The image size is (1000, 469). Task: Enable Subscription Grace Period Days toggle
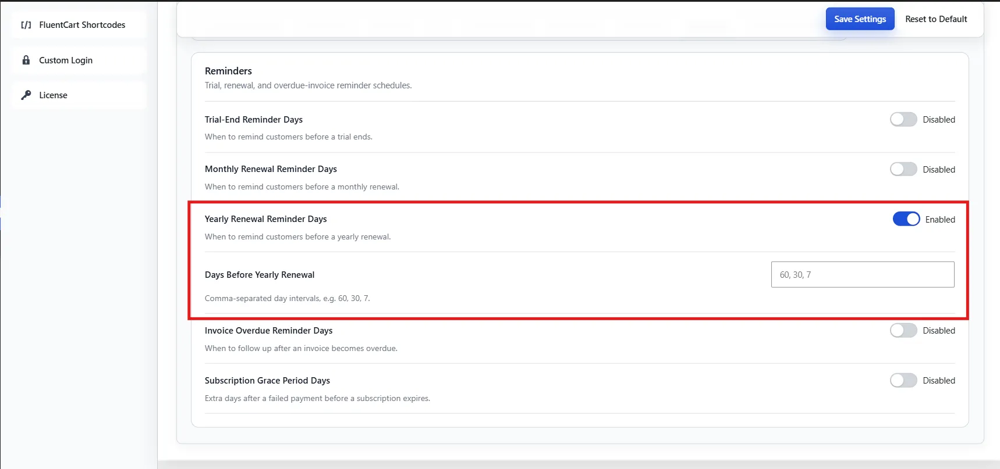pyautogui.click(x=903, y=380)
